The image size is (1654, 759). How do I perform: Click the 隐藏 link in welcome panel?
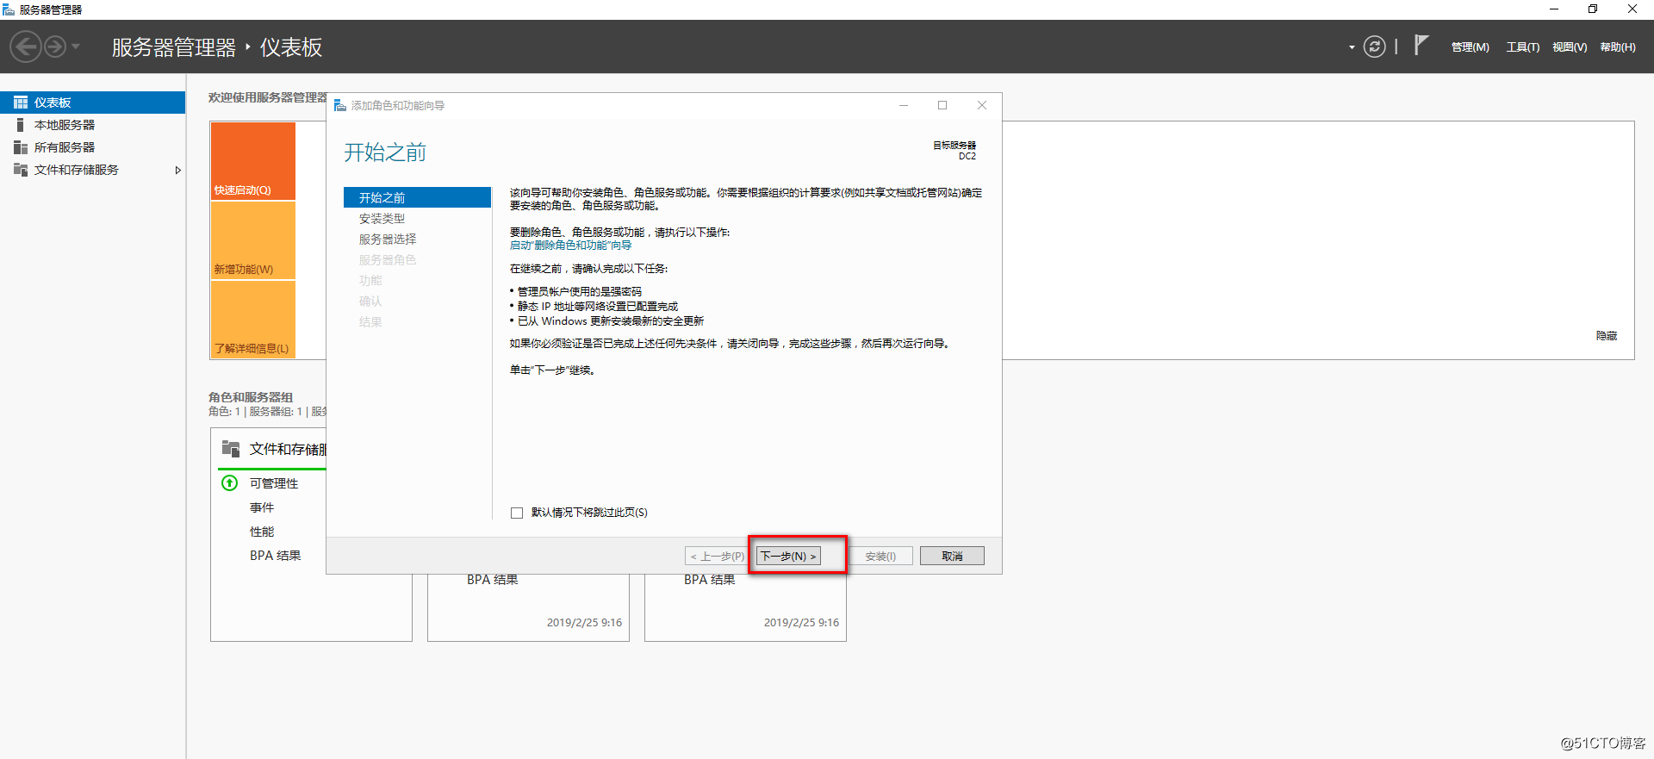1607,336
